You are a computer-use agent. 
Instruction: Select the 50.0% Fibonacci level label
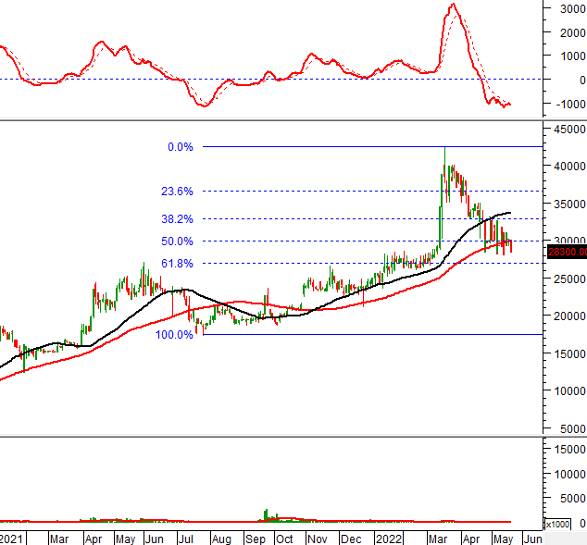[x=177, y=242]
